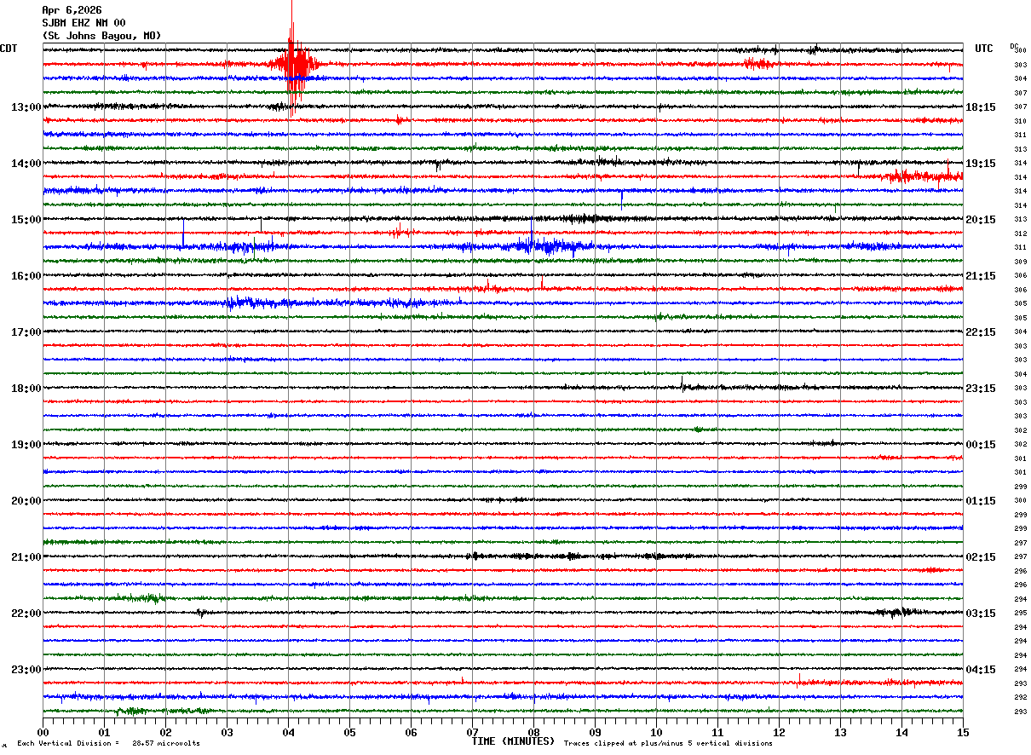This screenshot has width=1031, height=755.
Task: Click the 00:15 UTC time label
Action: (x=980, y=445)
